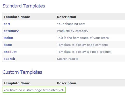Open the page template link
125x96 pixels.
coord(8,45)
